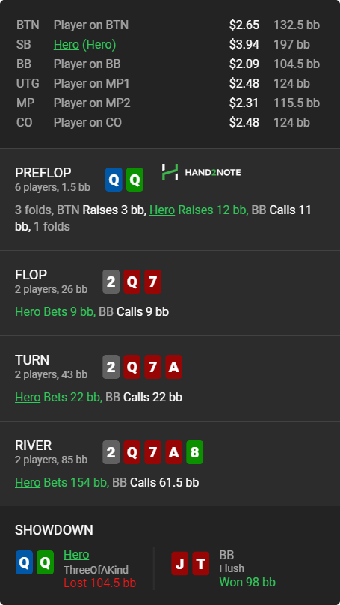Click the Hero link in flop action
This screenshot has height=605, width=340.
[28, 311]
